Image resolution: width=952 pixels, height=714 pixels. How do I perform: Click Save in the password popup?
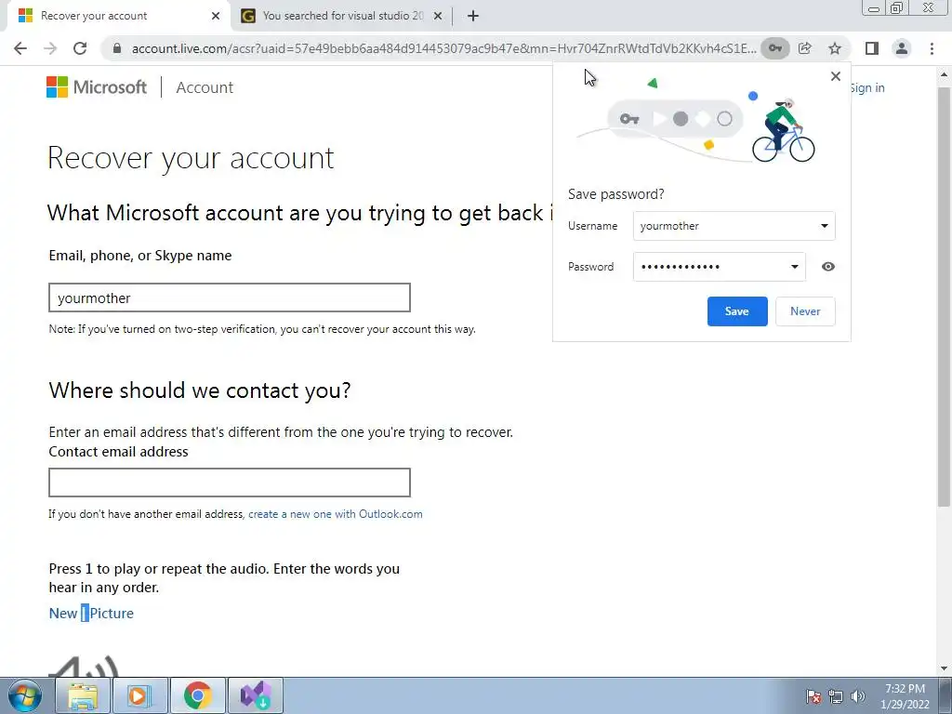(737, 311)
